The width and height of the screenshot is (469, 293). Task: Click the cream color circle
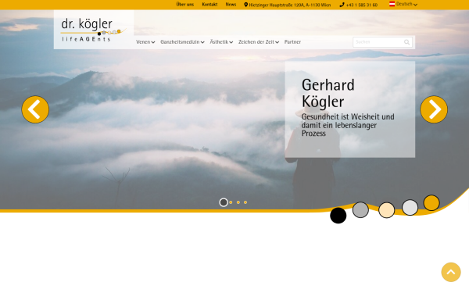(x=386, y=210)
